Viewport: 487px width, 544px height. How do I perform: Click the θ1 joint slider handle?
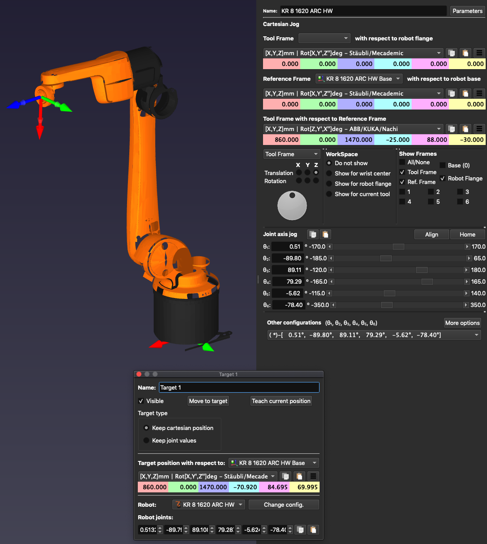coord(398,247)
